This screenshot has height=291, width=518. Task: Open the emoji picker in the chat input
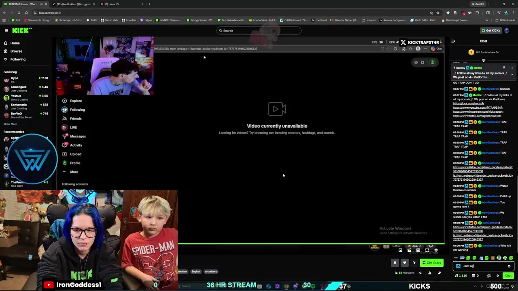[509, 266]
